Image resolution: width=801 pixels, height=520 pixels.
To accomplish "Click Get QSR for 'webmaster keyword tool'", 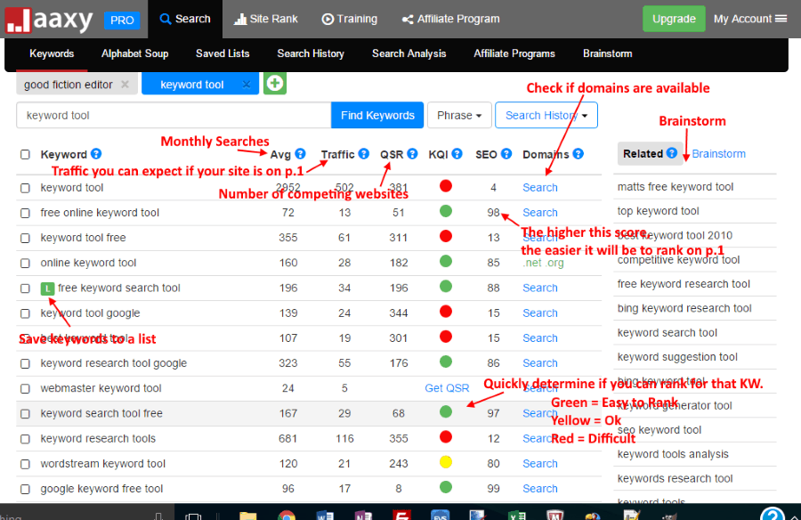I will pos(447,388).
